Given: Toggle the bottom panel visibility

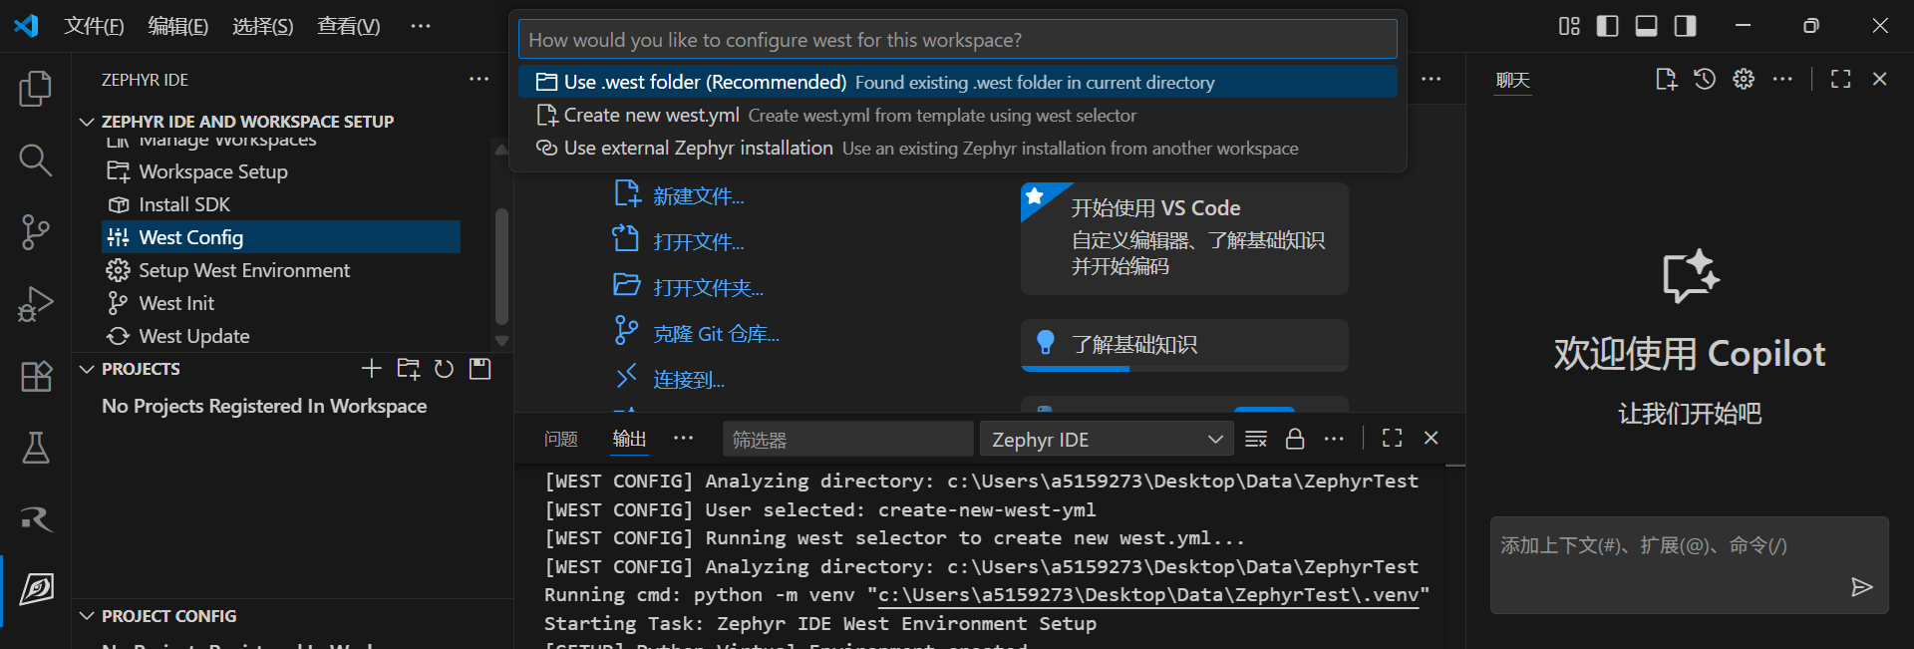Looking at the screenshot, I should click(1646, 26).
